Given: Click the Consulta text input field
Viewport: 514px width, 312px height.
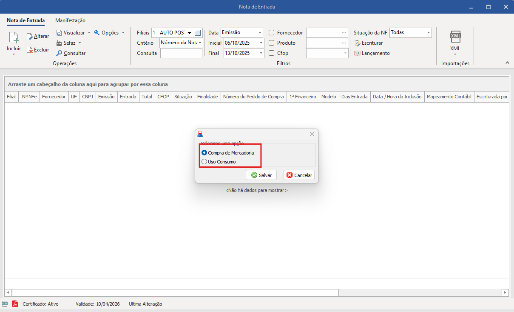Looking at the screenshot, I should click(181, 53).
